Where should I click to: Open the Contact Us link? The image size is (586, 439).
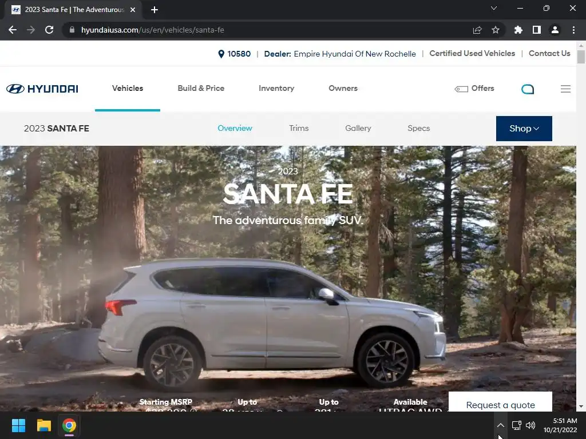[x=549, y=53]
